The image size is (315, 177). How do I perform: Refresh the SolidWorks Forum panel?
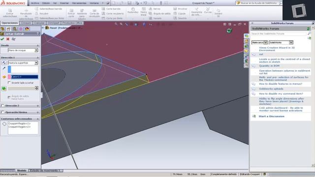pos(309,29)
